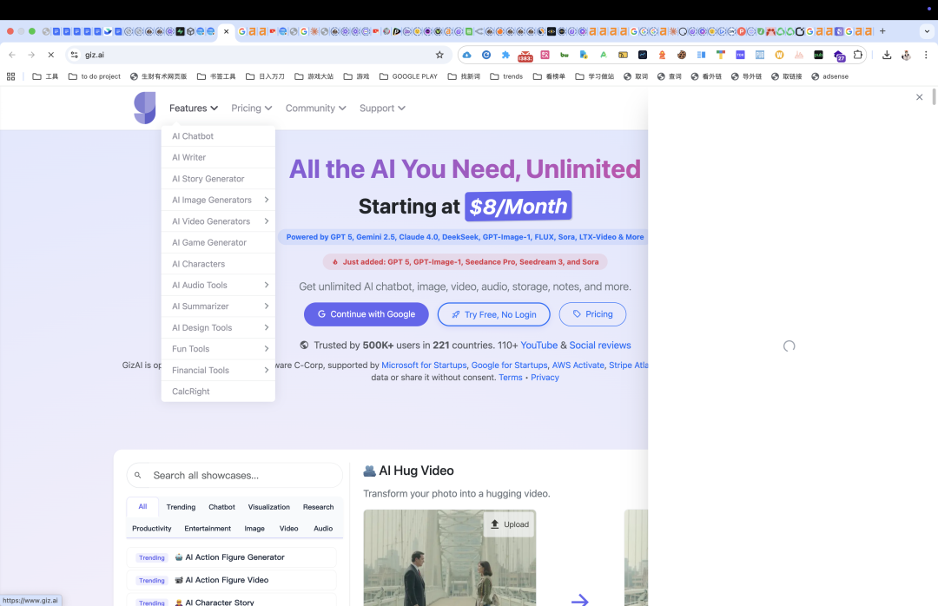
Task: Close the right side panel
Action: tap(920, 97)
